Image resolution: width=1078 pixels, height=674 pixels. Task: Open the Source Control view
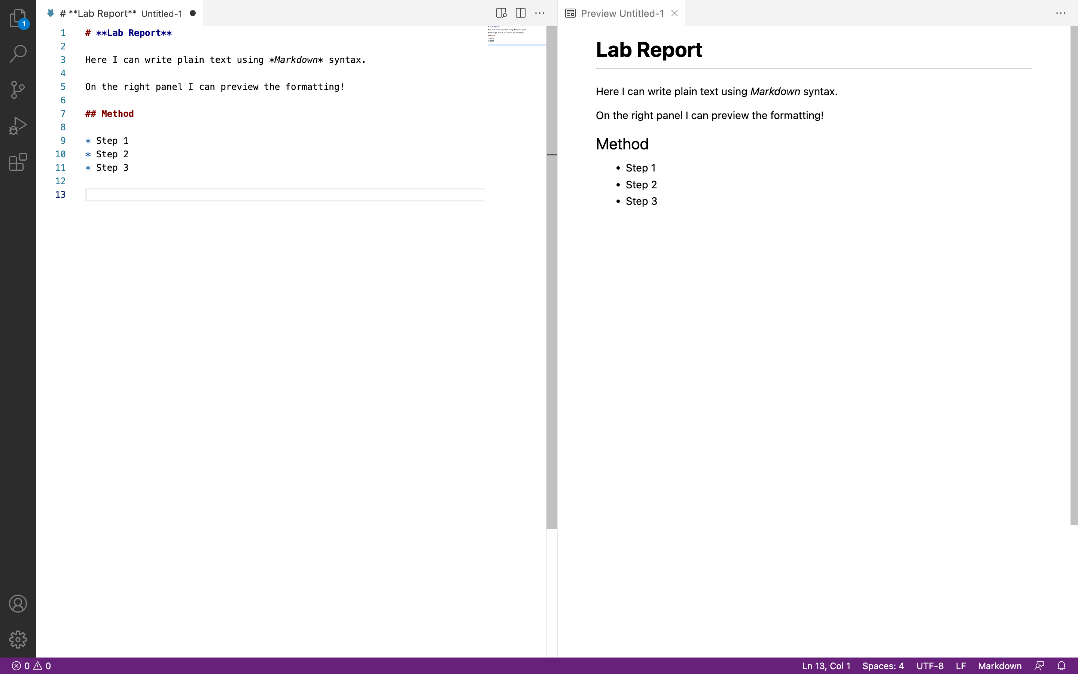pos(18,89)
